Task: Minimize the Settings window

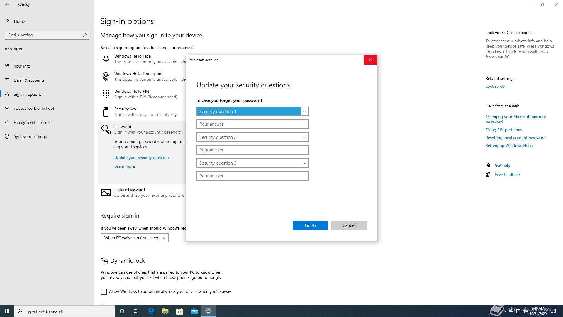Action: pos(529,5)
